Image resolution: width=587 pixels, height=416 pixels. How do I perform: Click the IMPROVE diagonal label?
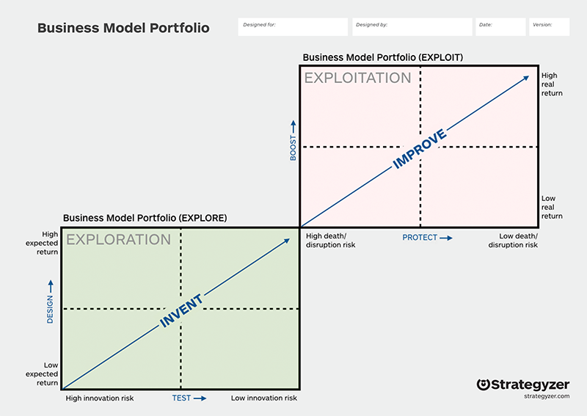click(x=419, y=148)
